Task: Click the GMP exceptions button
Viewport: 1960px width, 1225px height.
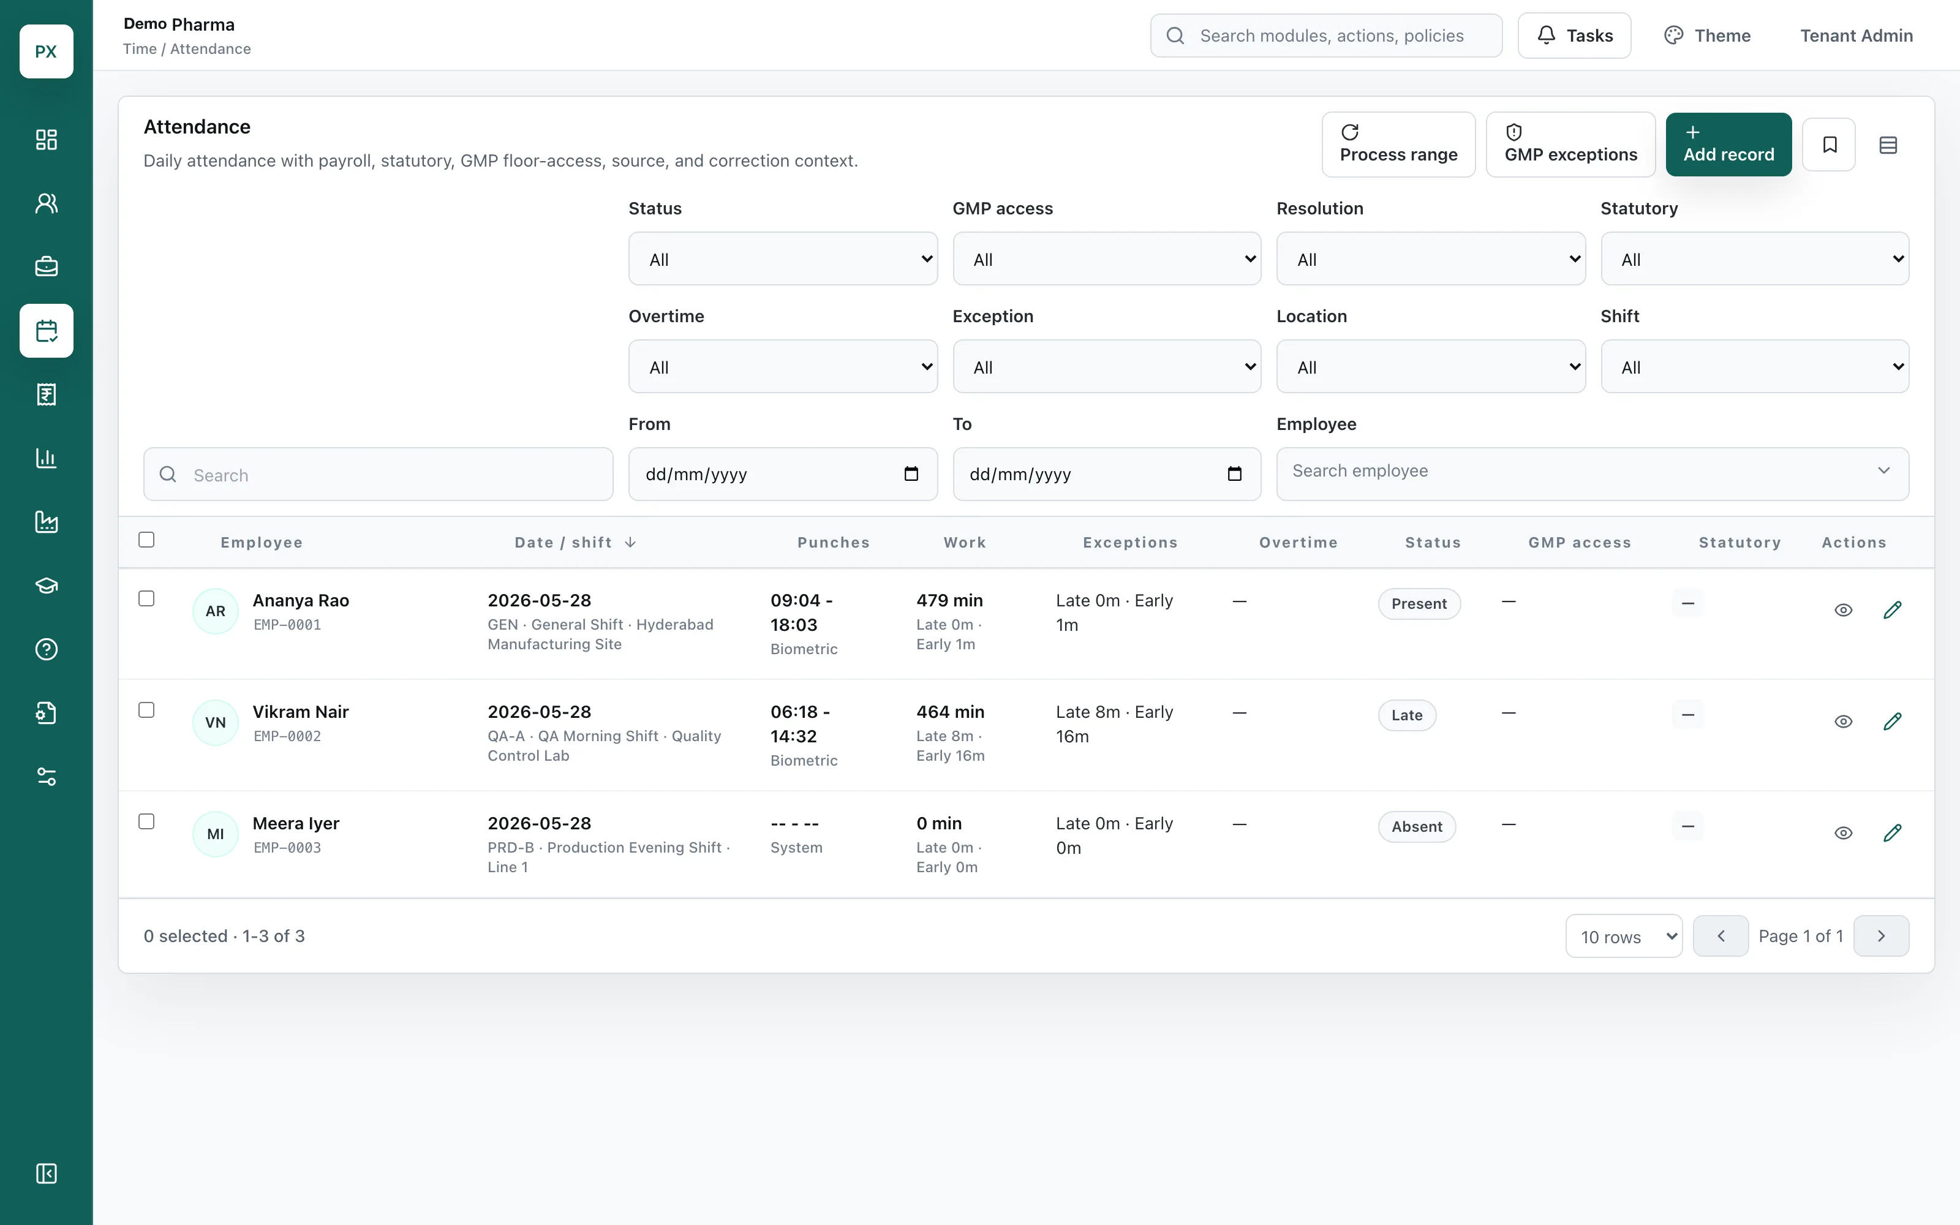Action: (1570, 145)
